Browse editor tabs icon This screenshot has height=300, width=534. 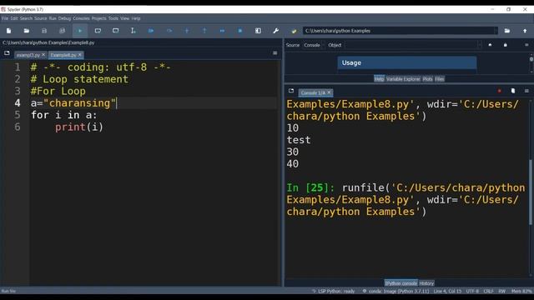[x=7, y=53]
